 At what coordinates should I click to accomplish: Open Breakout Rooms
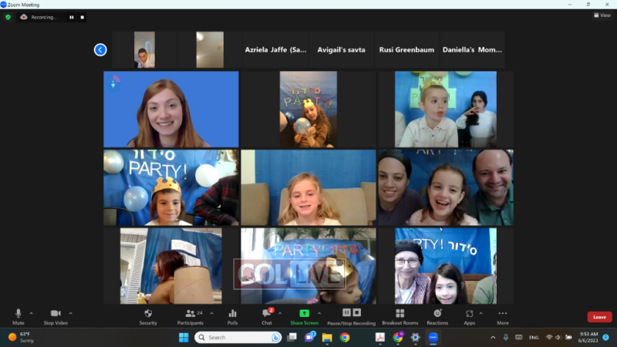click(400, 315)
